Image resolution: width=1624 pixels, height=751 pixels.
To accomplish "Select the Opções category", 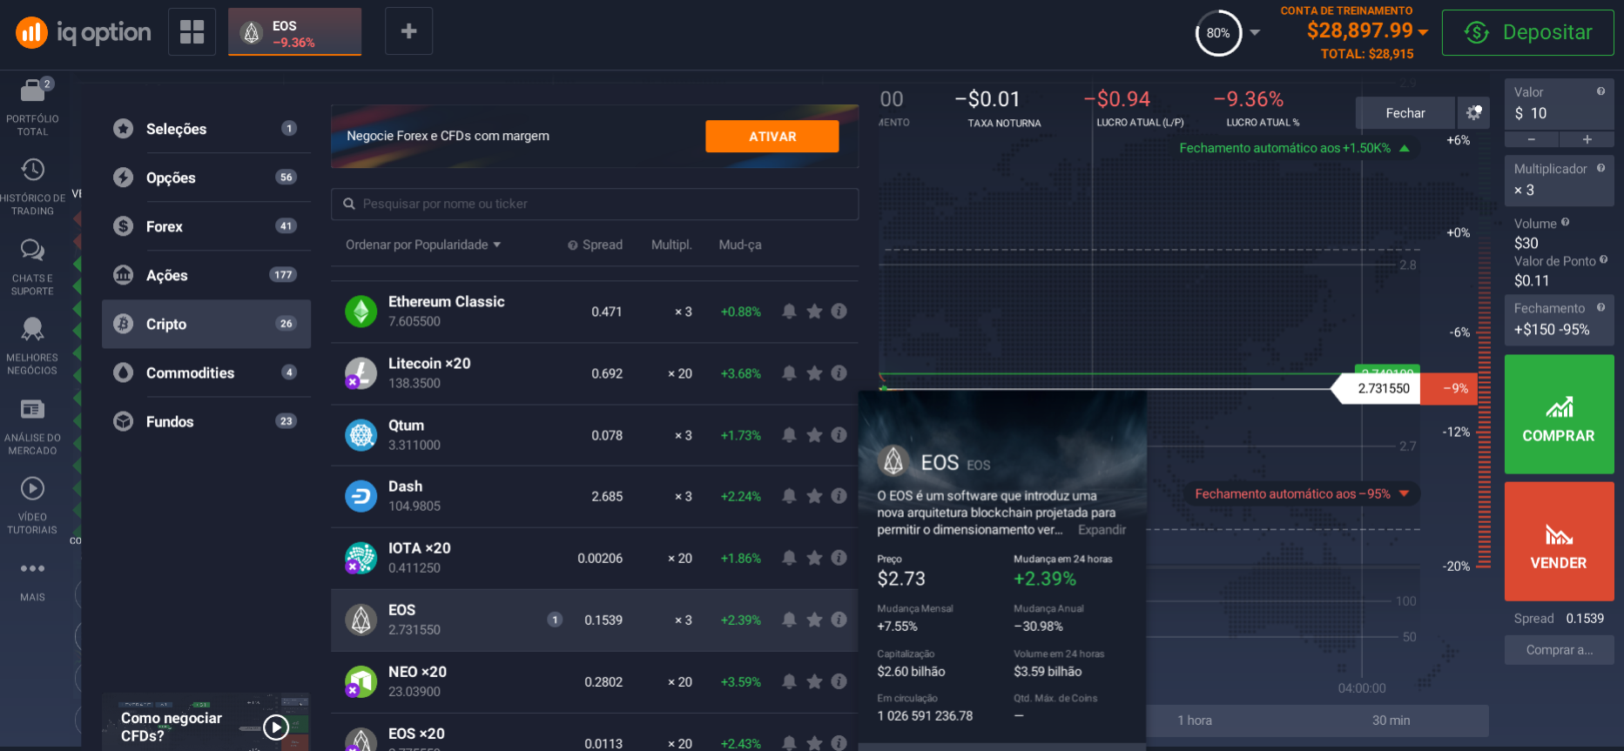I will tap(206, 178).
